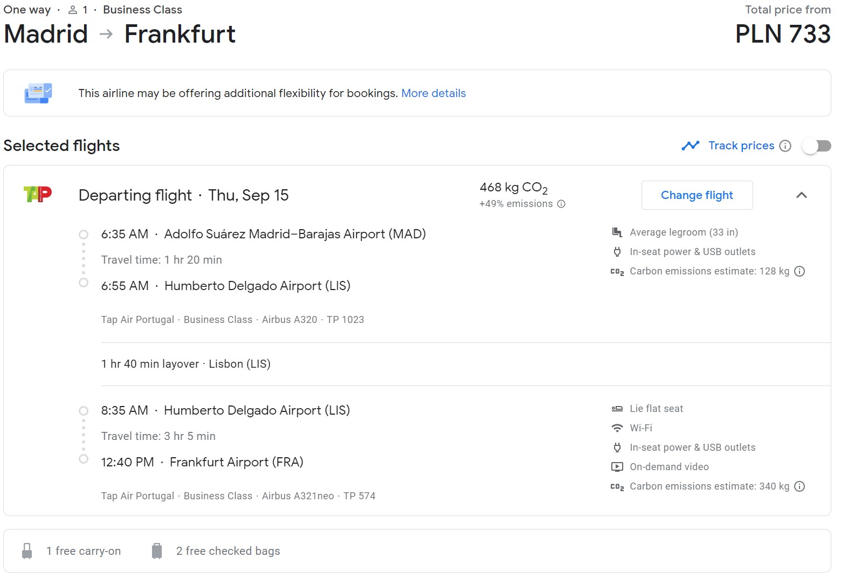
Task: Collapse the departing flight details chevron
Action: [802, 195]
